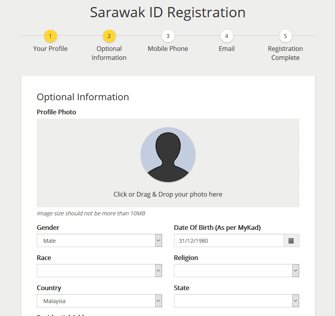Click step 4 circle for Email
The image size is (335, 316).
click(x=226, y=36)
